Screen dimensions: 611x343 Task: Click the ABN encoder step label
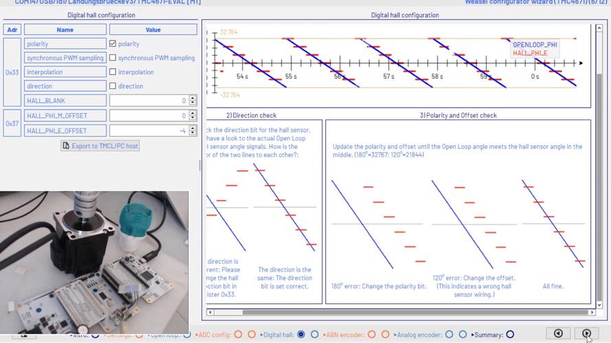click(x=344, y=335)
